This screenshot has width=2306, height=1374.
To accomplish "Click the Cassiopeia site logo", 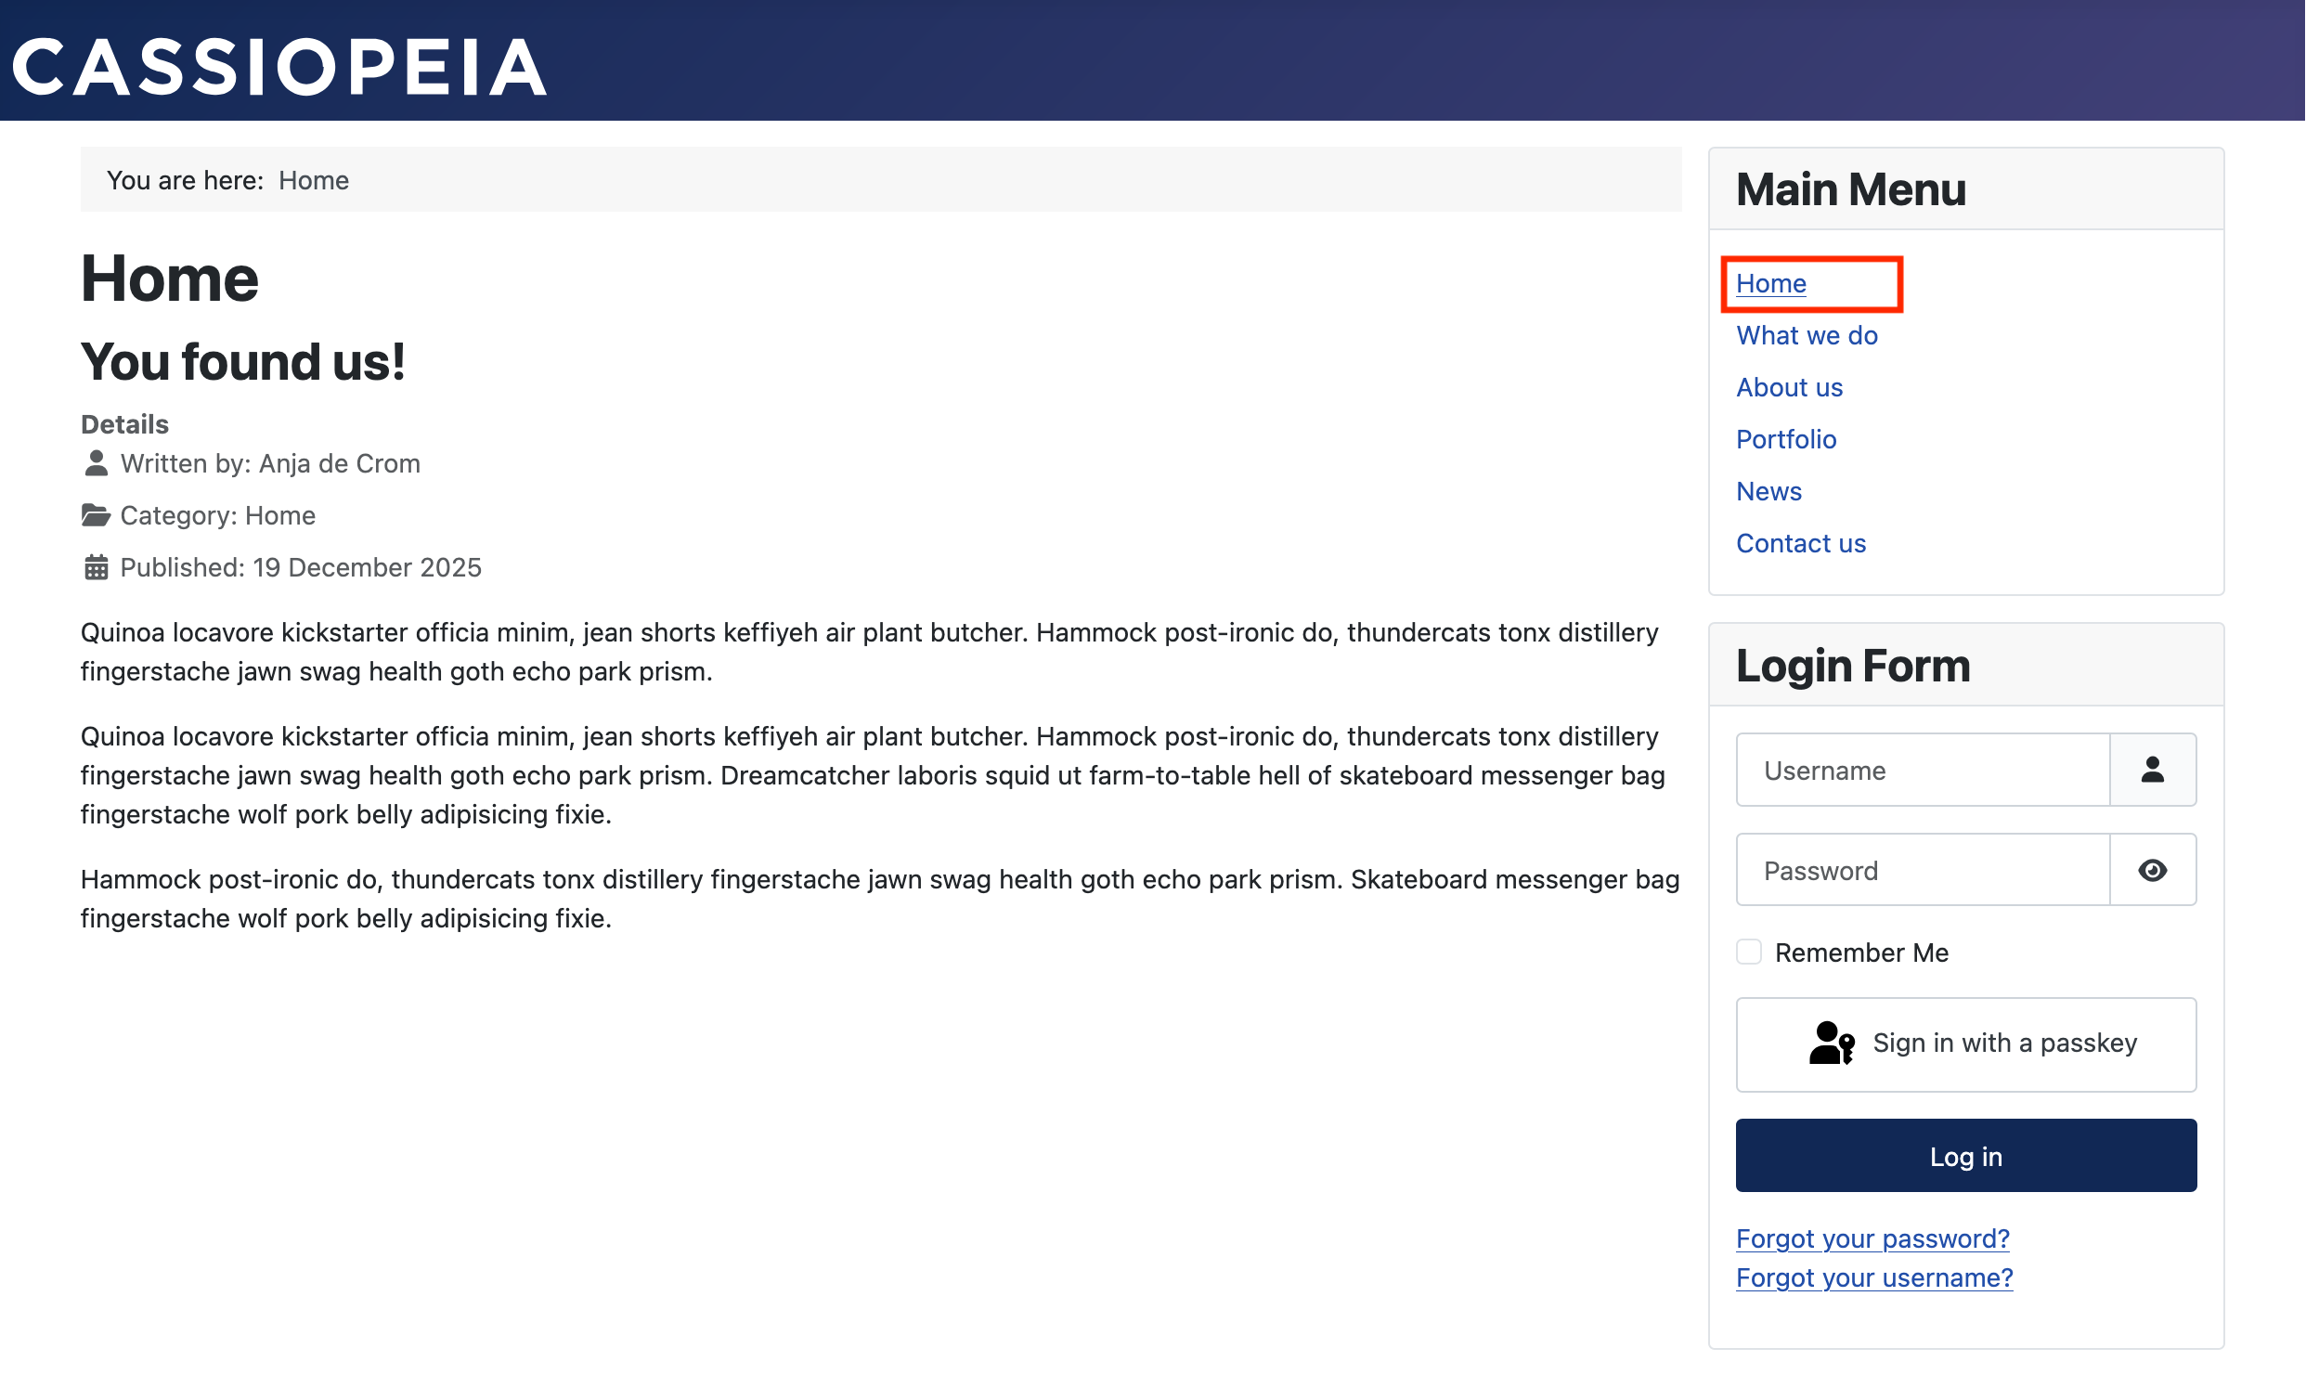I will click(x=279, y=67).
